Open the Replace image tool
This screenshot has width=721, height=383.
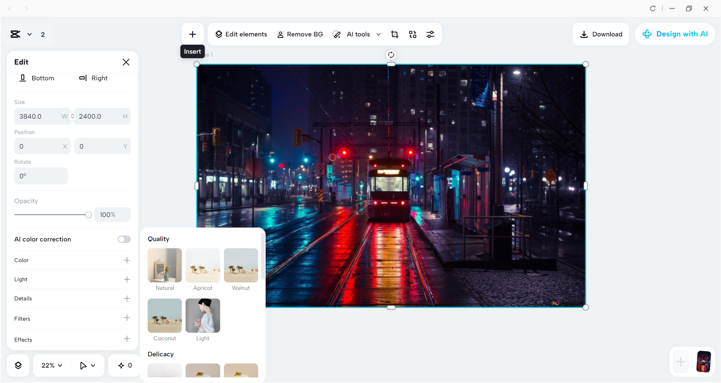pyautogui.click(x=413, y=34)
